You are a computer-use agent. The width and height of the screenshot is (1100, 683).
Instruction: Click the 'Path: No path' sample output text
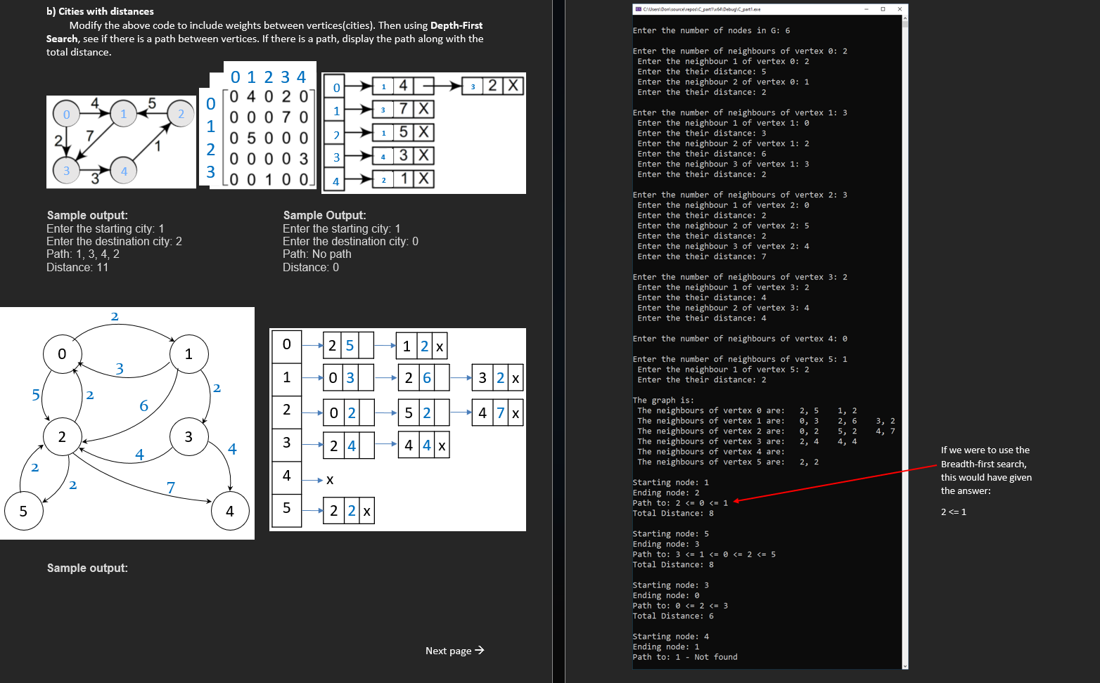pyautogui.click(x=317, y=254)
